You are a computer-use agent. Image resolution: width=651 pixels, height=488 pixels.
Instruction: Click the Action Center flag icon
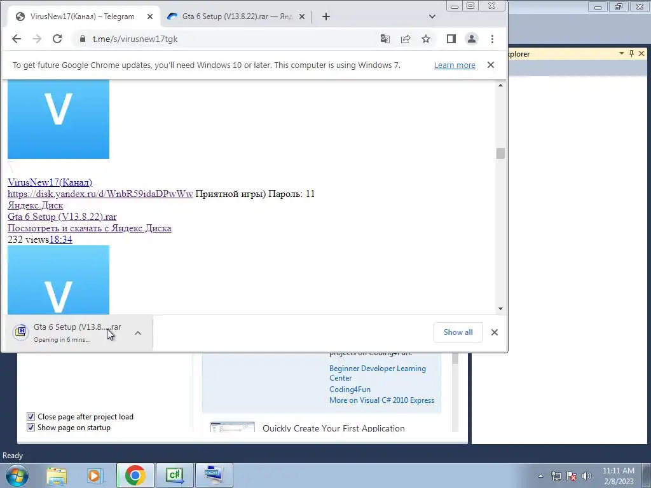pos(572,476)
